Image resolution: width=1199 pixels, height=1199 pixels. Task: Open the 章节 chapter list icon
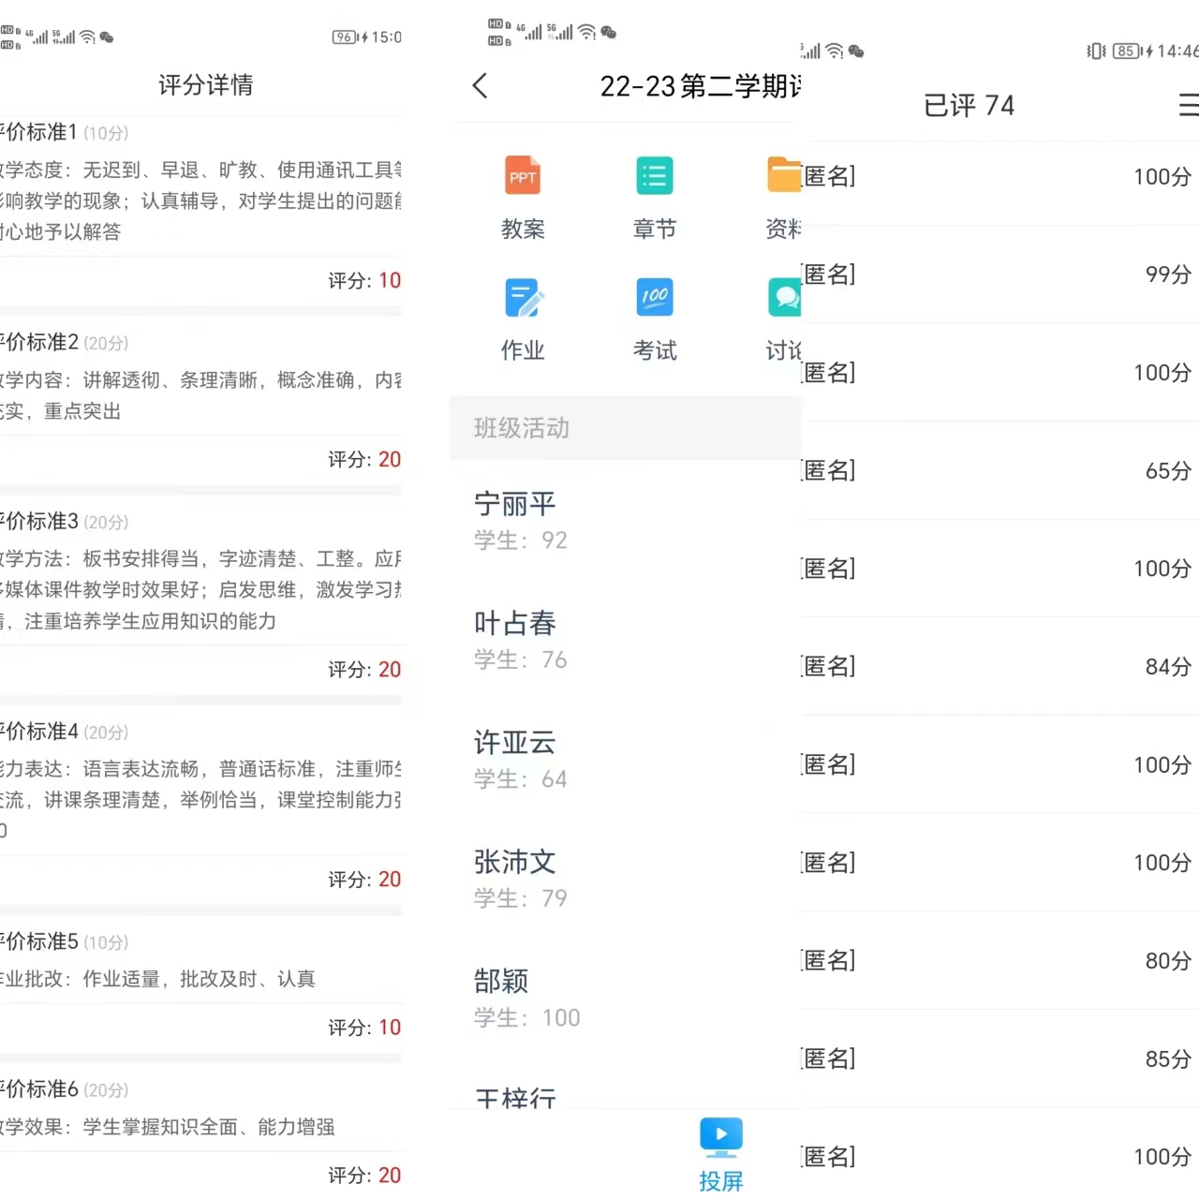coord(655,176)
